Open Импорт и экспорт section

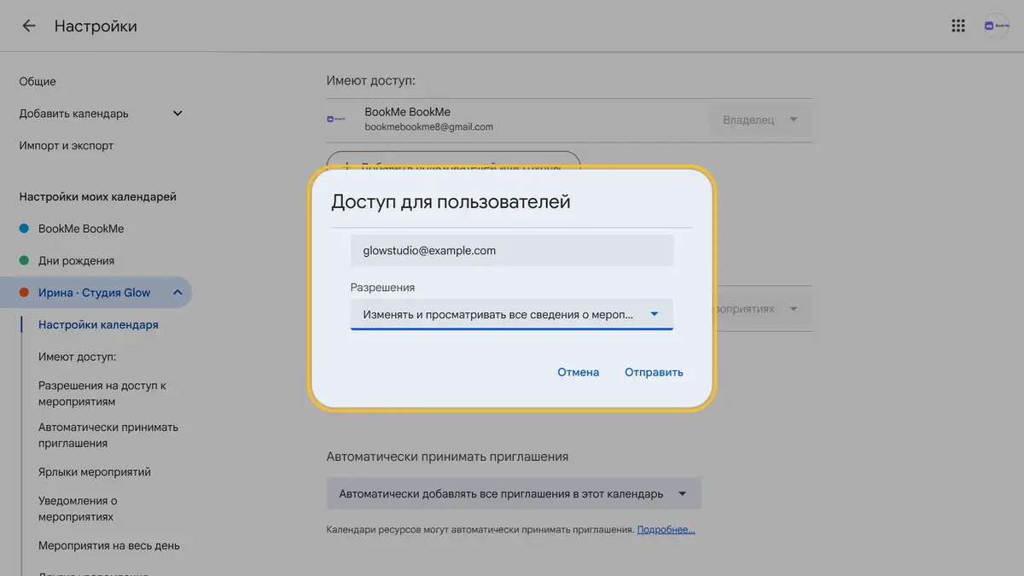pos(67,146)
